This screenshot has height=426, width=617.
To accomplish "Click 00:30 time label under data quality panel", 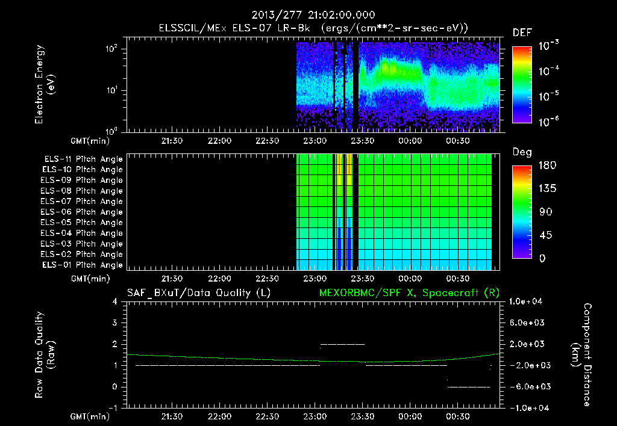I will (x=458, y=416).
